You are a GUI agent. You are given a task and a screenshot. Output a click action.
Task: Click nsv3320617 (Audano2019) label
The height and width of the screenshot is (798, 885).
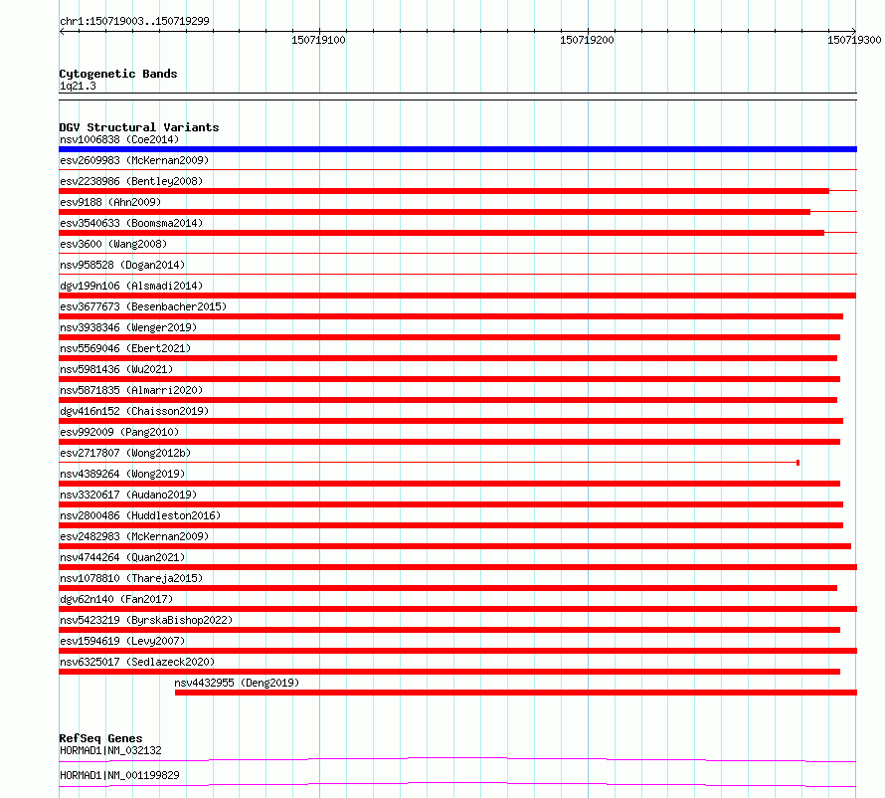[x=128, y=495]
